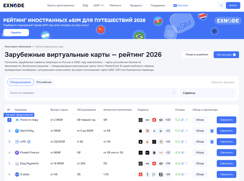Select the Российские filter toggle
The height and width of the screenshot is (181, 244).
(44, 82)
